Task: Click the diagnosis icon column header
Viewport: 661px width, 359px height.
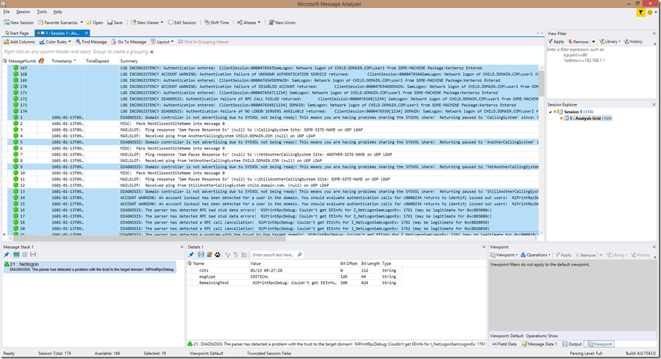Action: coord(41,61)
